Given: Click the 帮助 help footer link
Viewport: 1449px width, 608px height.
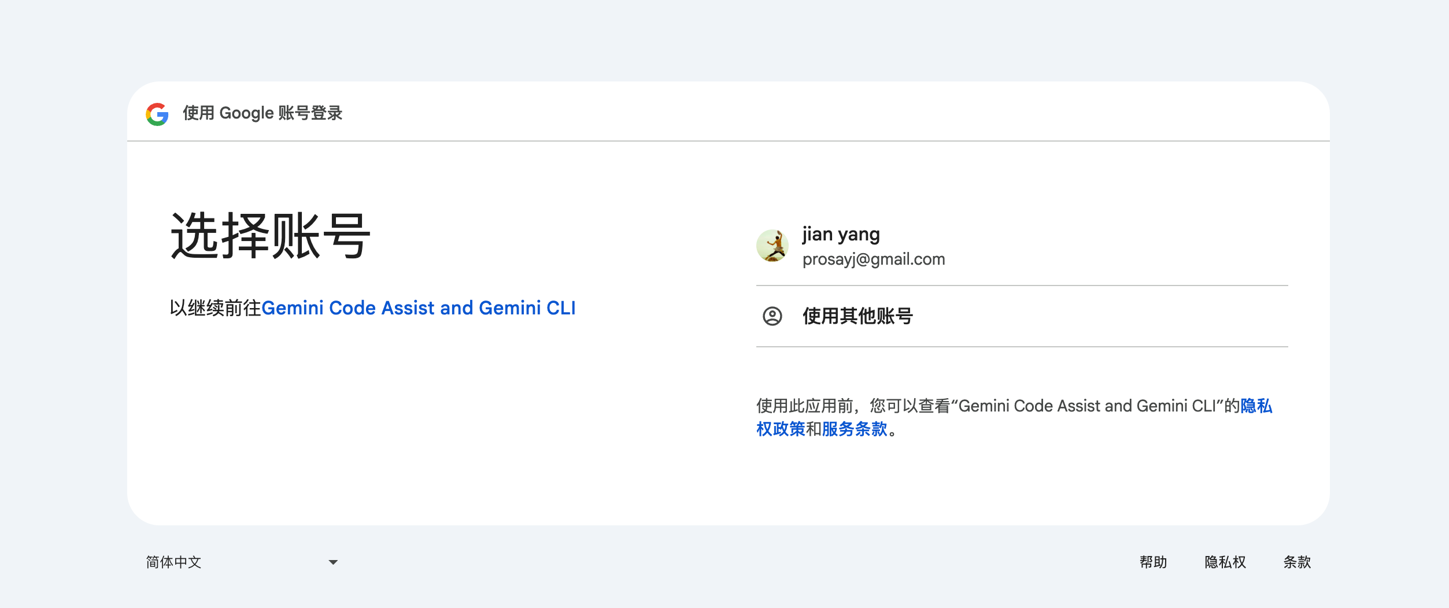Looking at the screenshot, I should click(1153, 562).
